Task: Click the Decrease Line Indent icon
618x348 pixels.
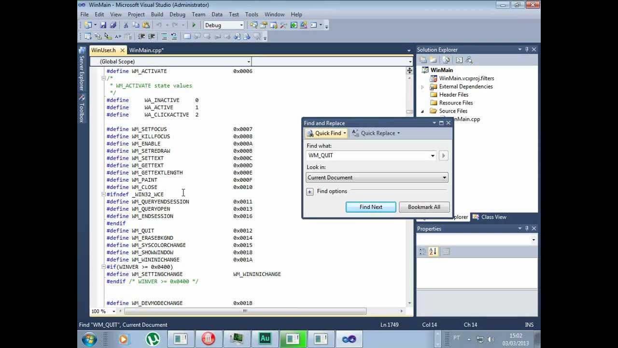Action: pos(141,36)
